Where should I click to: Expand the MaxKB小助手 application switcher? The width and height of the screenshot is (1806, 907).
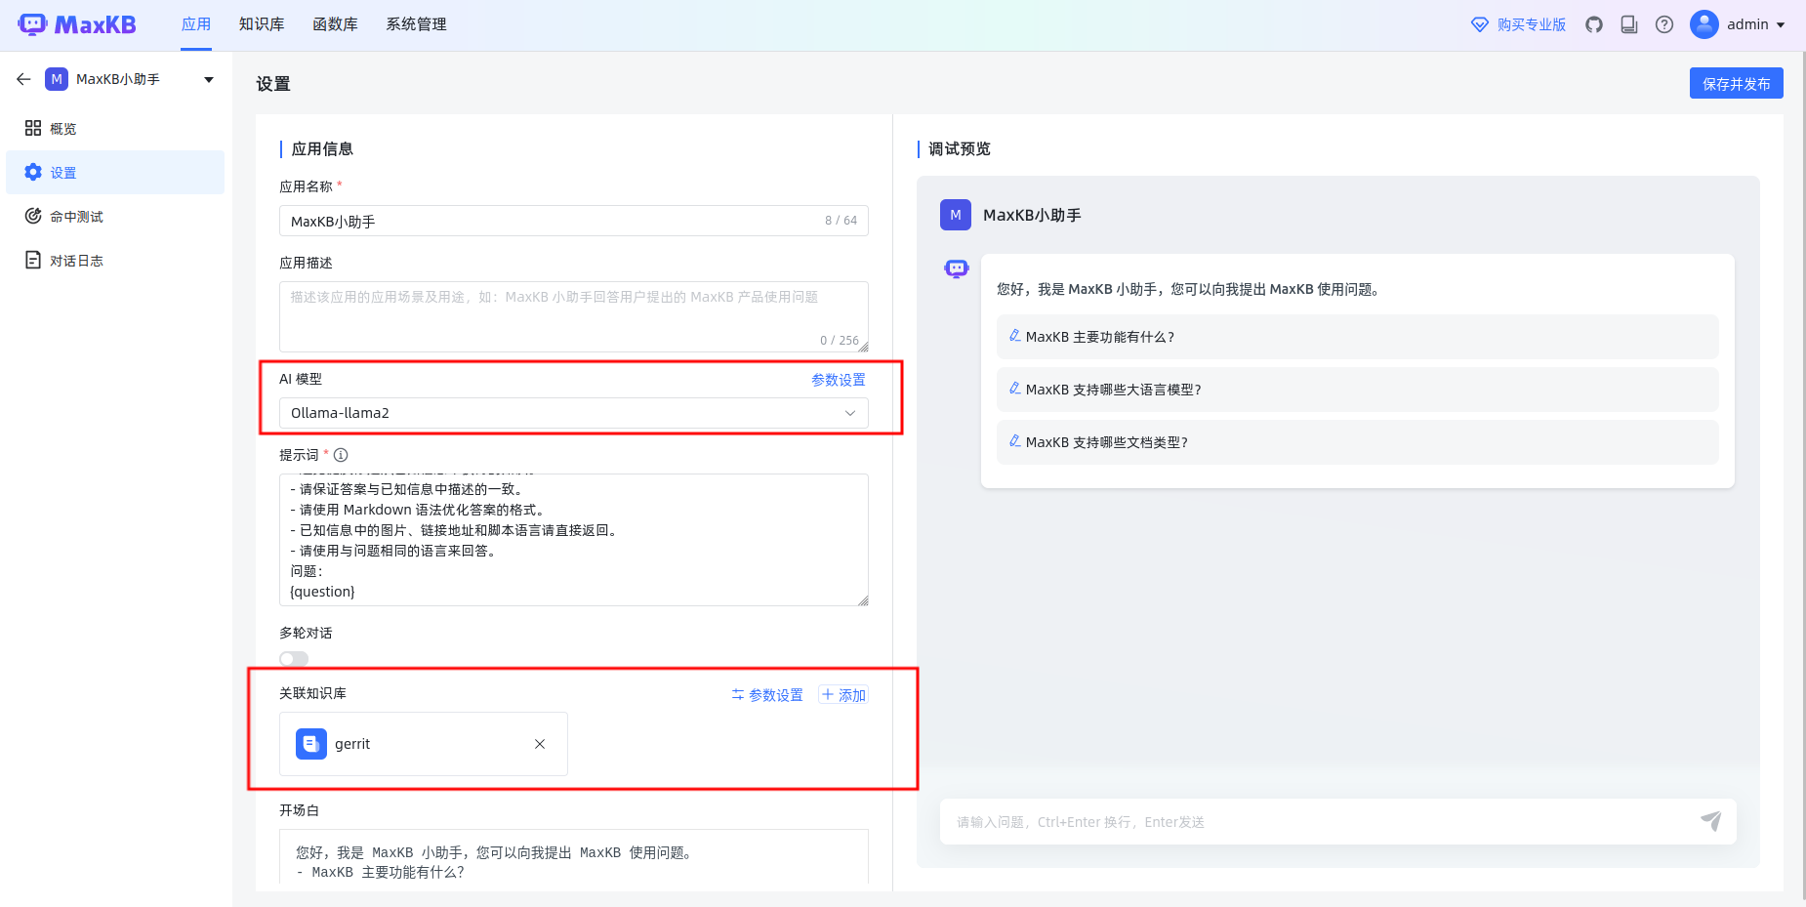[x=209, y=80]
